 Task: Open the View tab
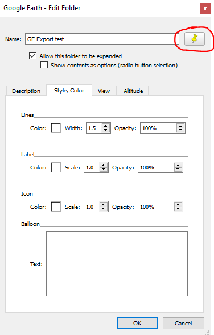[104, 91]
